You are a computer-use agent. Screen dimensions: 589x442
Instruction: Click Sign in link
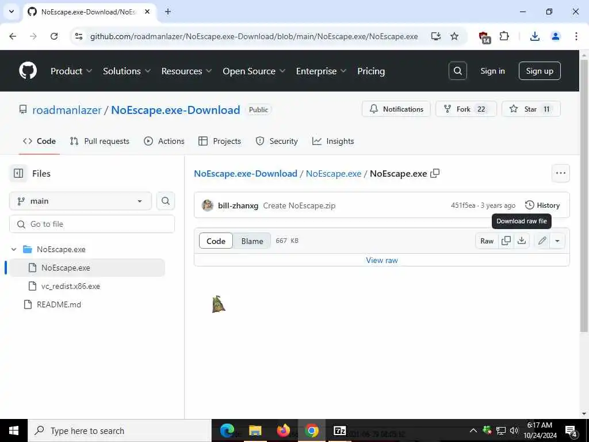pos(492,71)
